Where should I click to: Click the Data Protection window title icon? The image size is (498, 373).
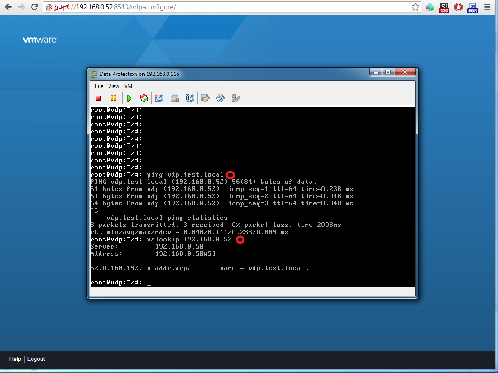click(93, 74)
